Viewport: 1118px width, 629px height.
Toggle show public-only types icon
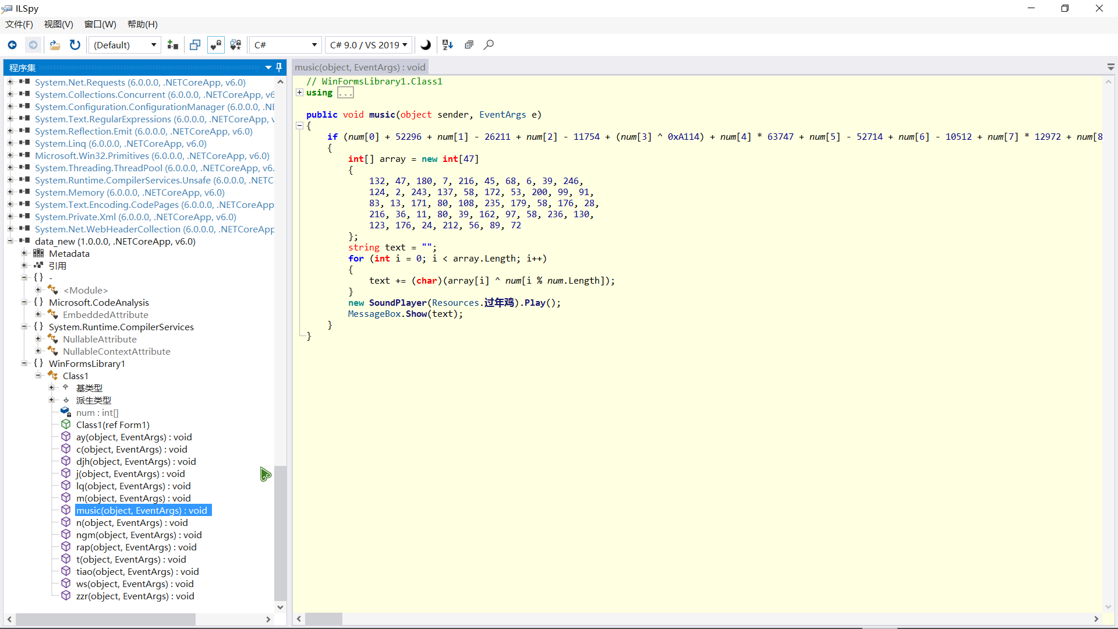point(195,45)
